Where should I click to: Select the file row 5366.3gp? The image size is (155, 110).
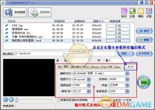67,26
